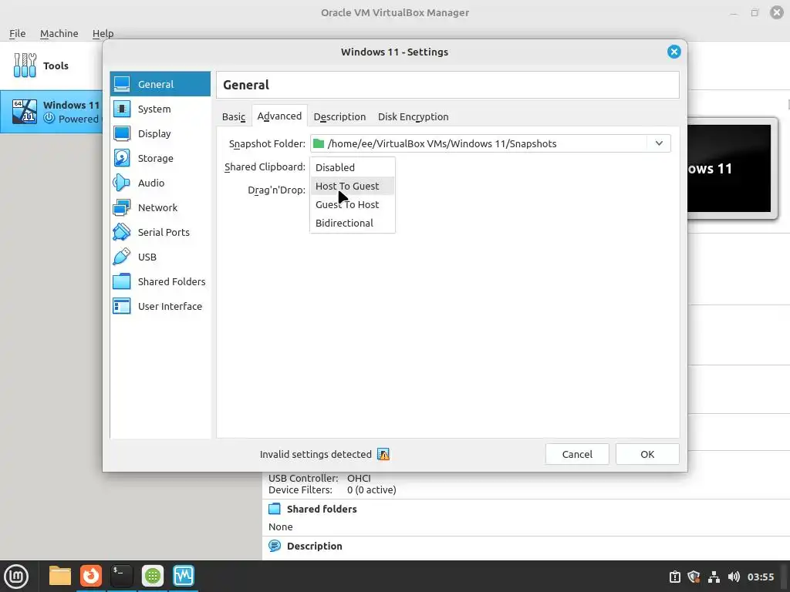Open General settings category icon
The height and width of the screenshot is (592, 790).
[122, 84]
